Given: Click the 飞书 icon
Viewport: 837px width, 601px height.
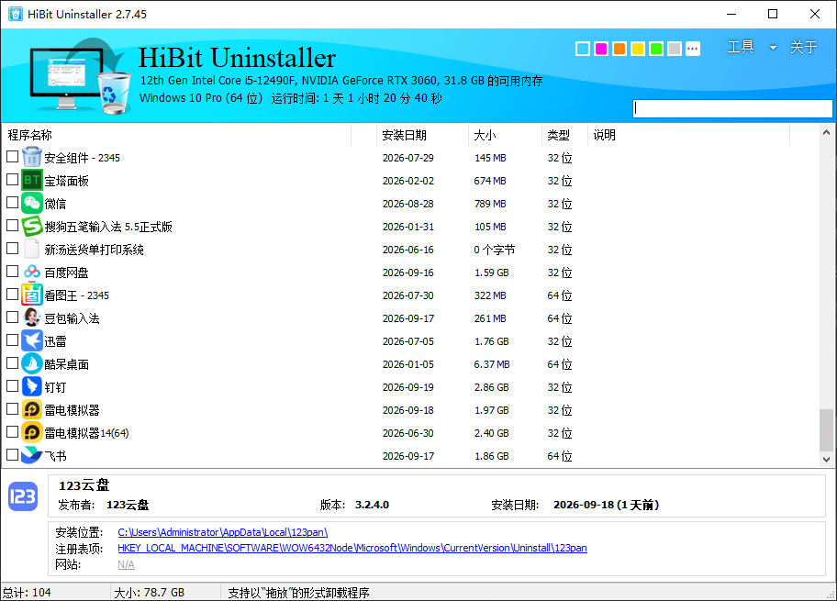Looking at the screenshot, I should [x=31, y=455].
